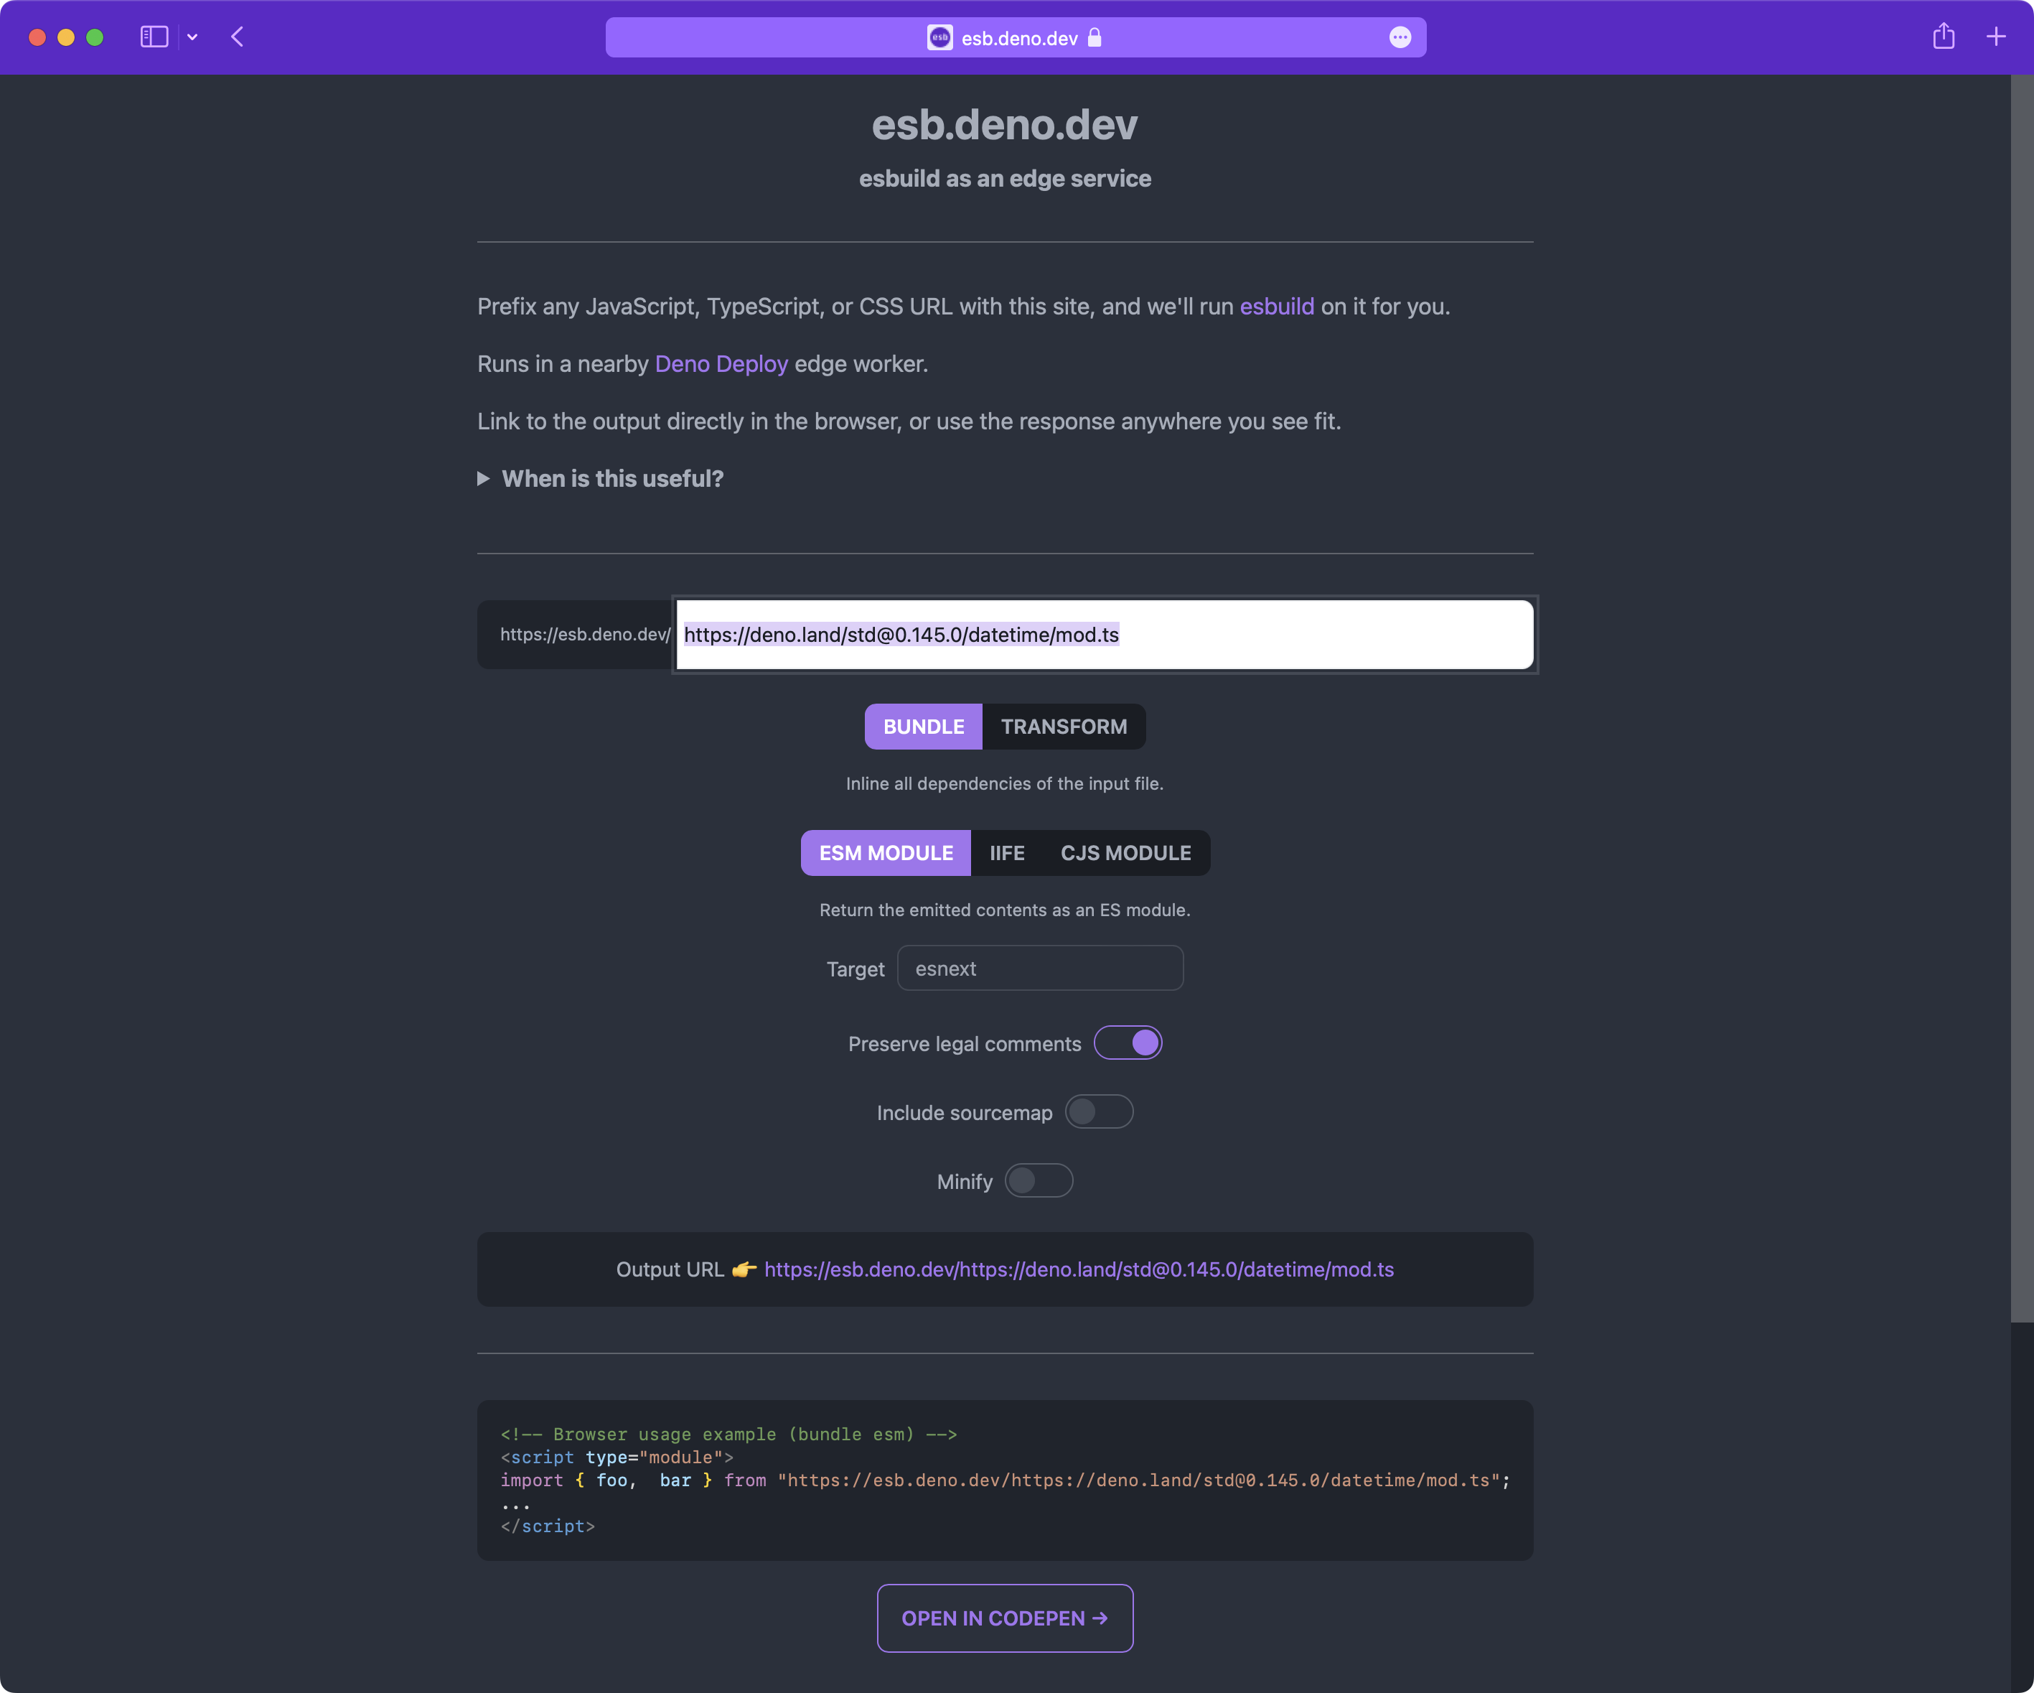Open a new tab with the plus icon
2034x1693 pixels.
[1996, 37]
